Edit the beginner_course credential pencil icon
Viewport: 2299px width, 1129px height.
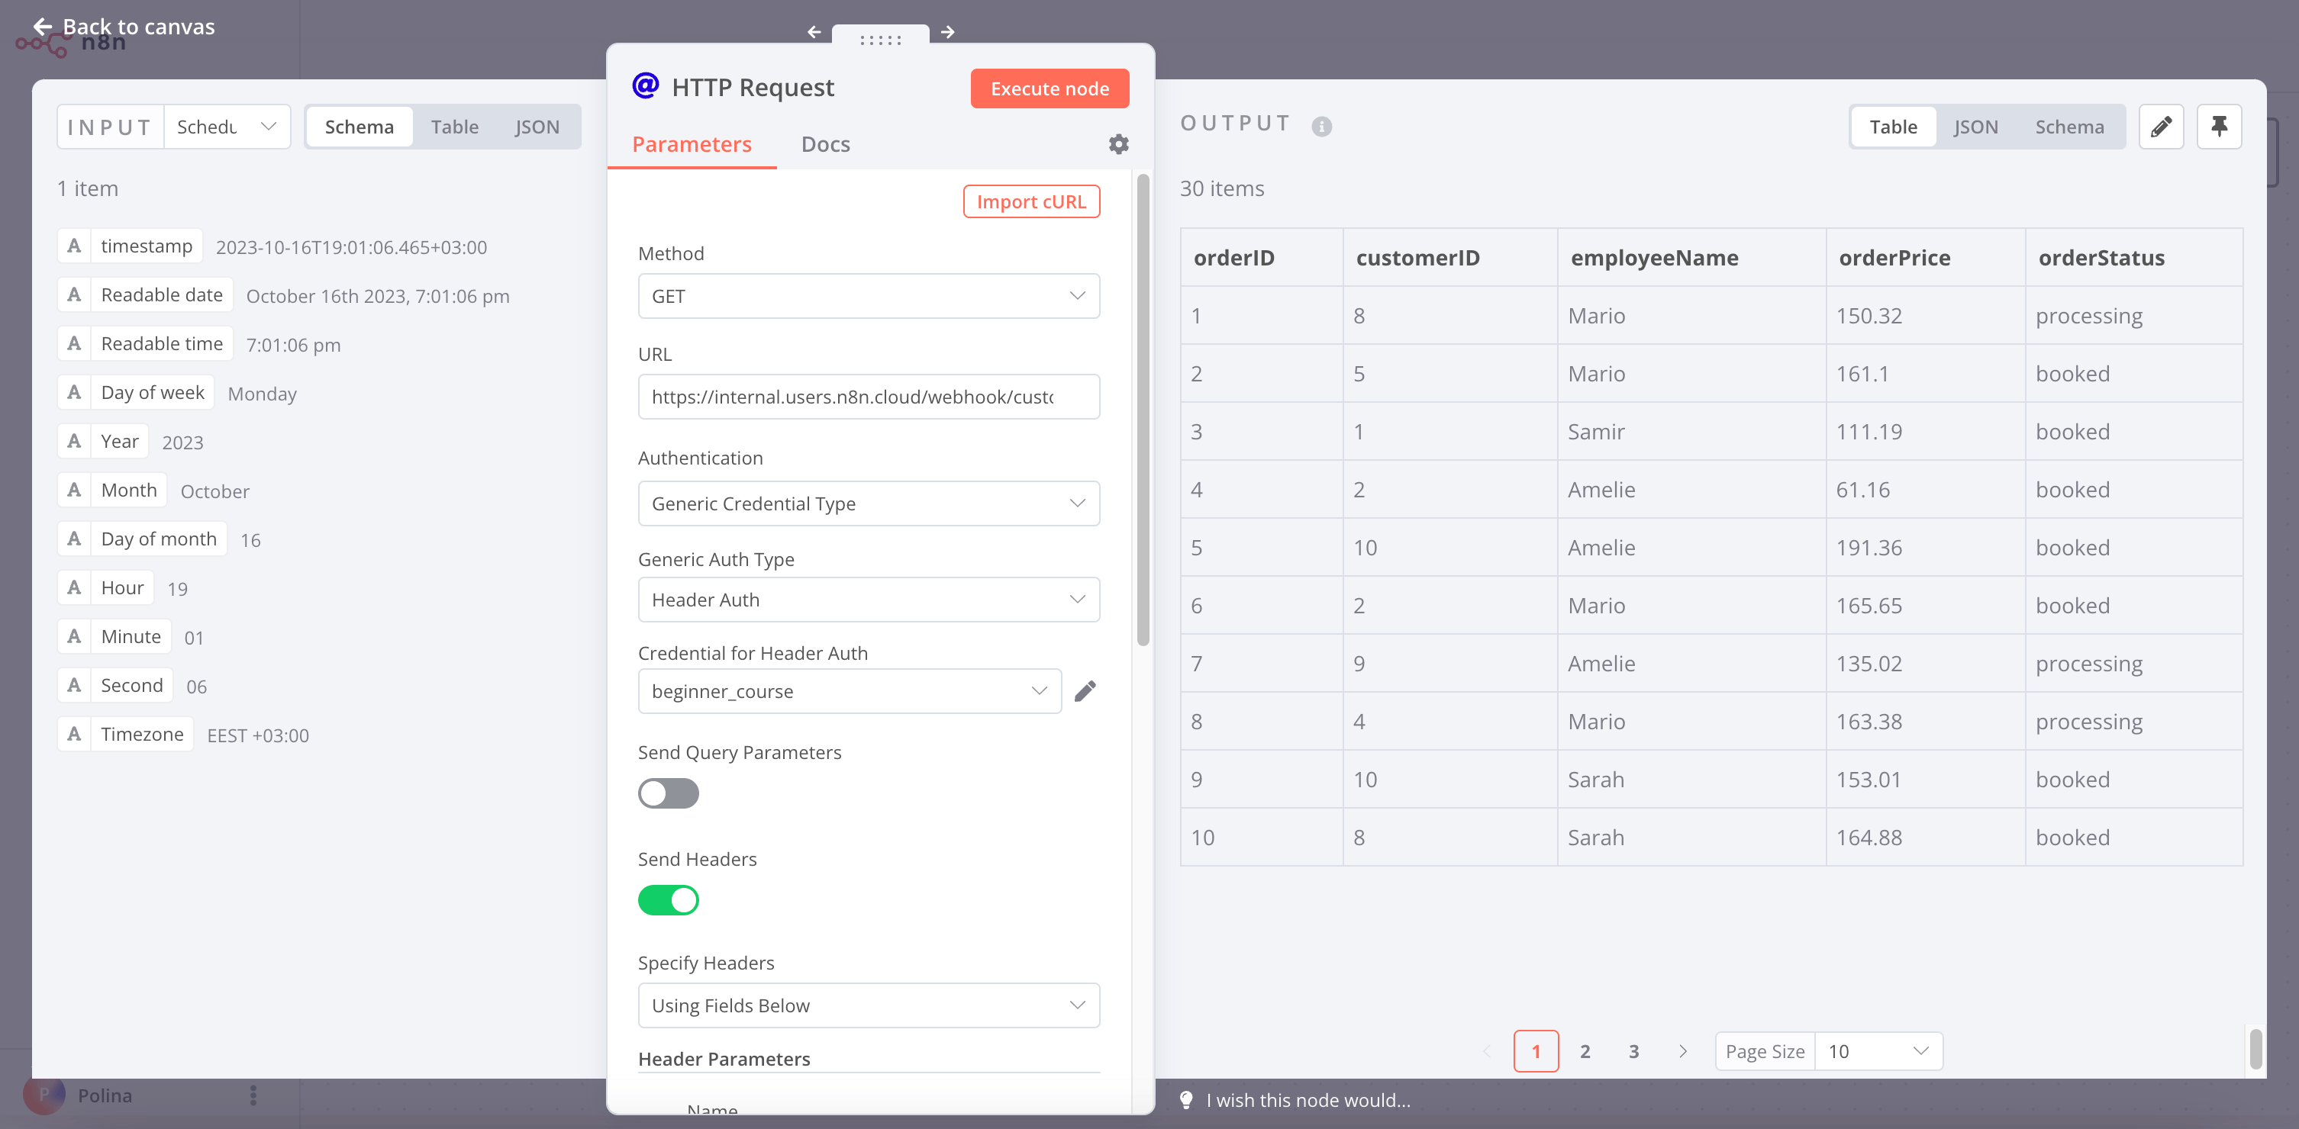tap(1085, 691)
